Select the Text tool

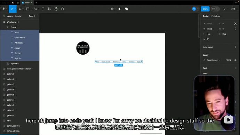coord(43,9)
